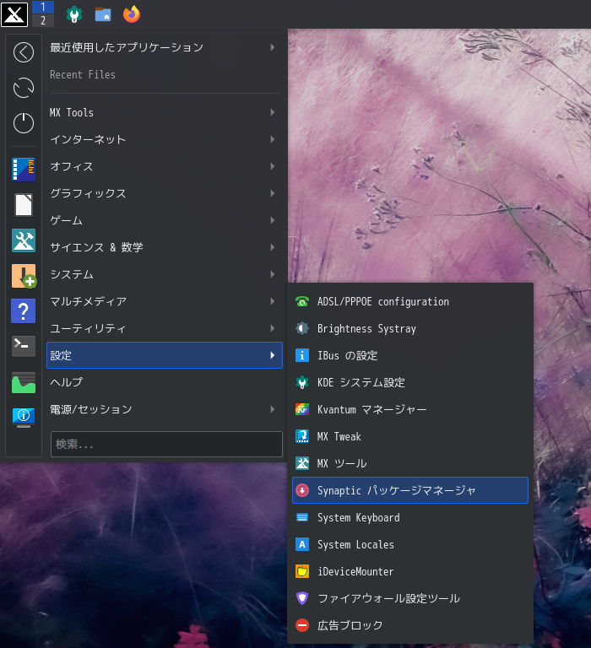Open the blank document sidebar icon
Viewport: 591px width, 648px height.
(24, 205)
